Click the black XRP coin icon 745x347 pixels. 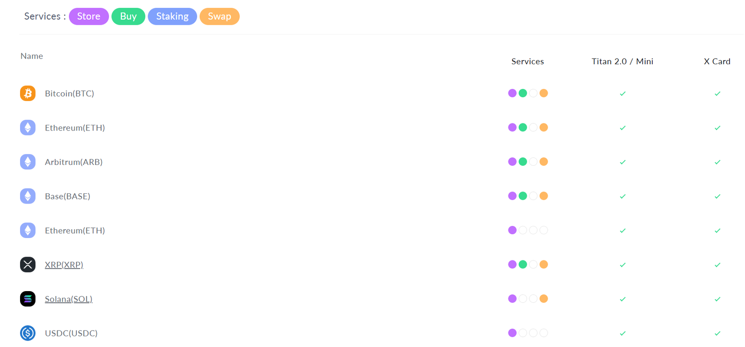tap(27, 264)
